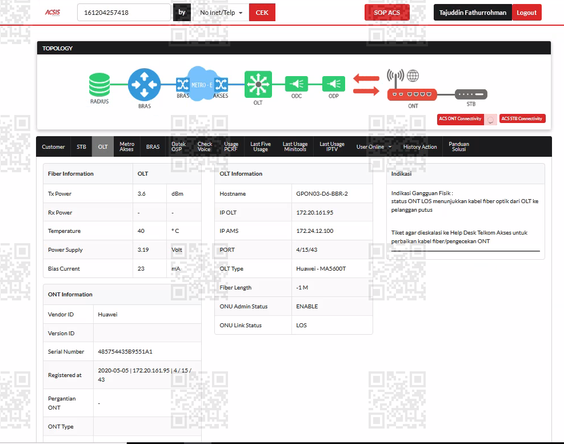Click the Registered at value 2020-05-05
Image resolution: width=564 pixels, height=444 pixels.
click(x=113, y=370)
